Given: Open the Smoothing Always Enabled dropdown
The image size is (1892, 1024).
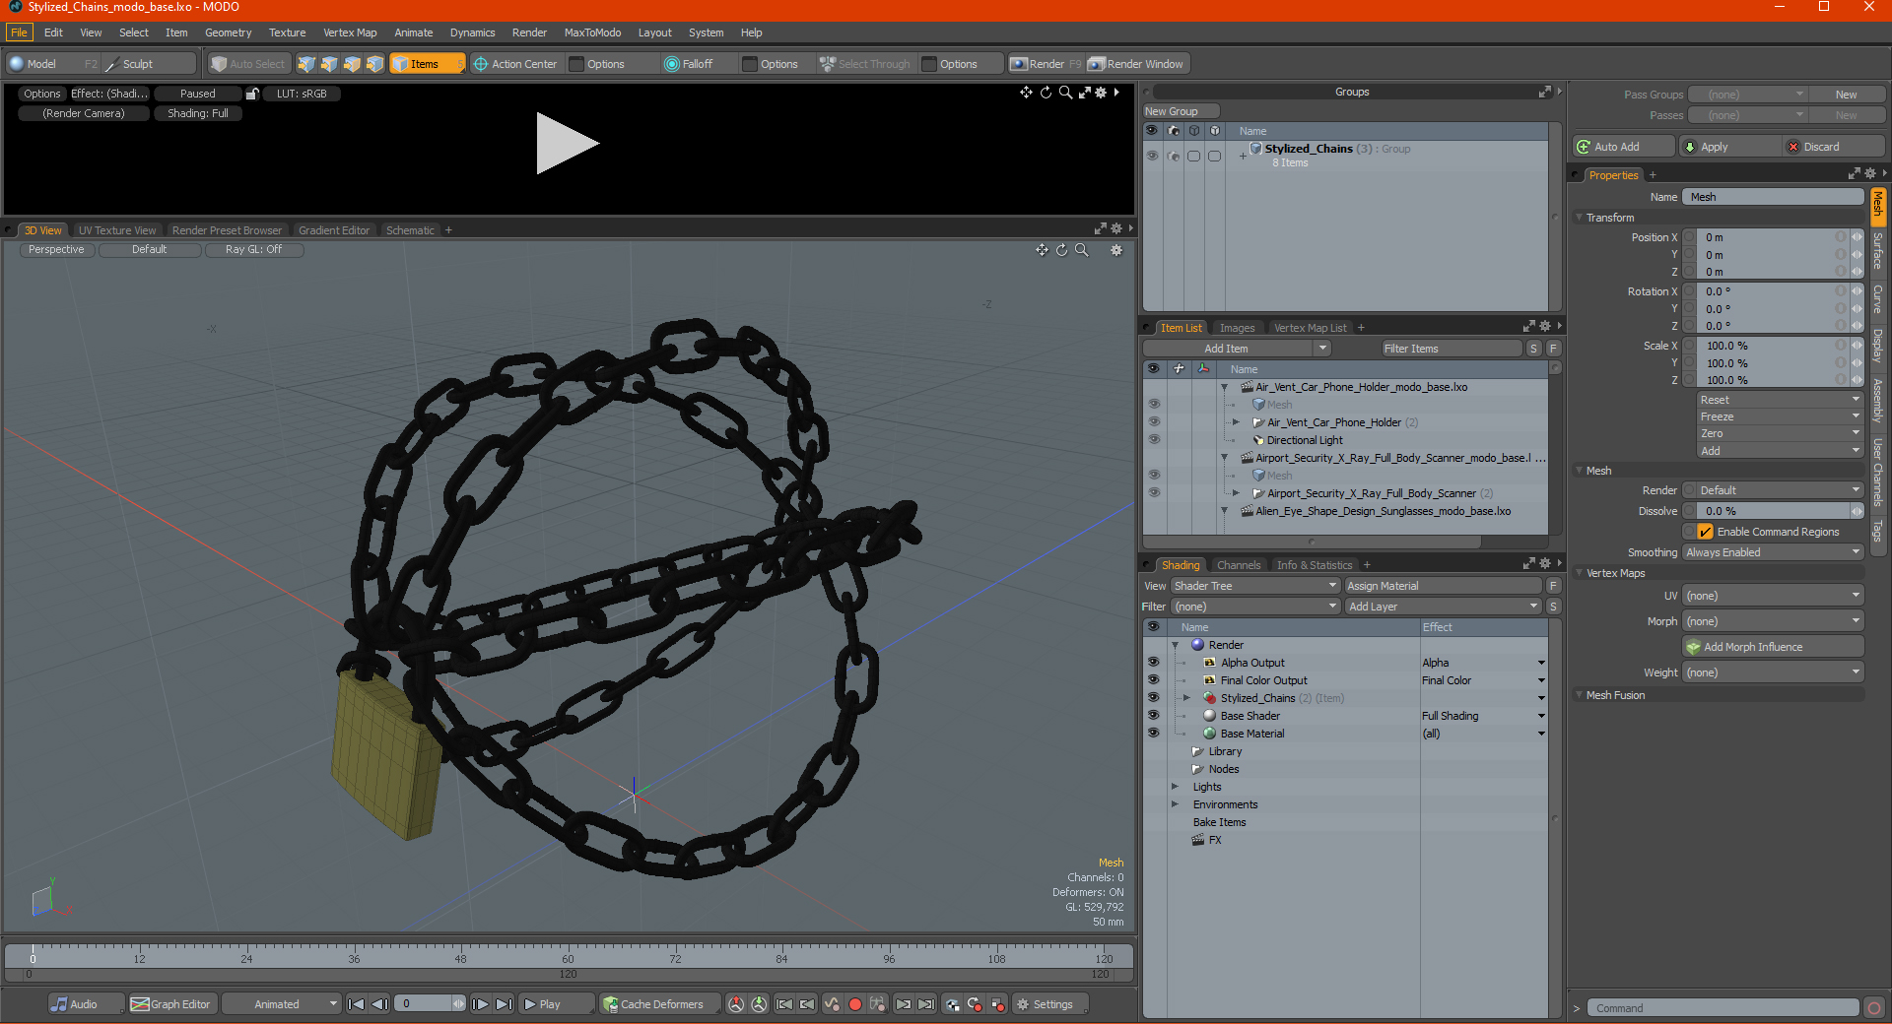Looking at the screenshot, I should click(1772, 552).
